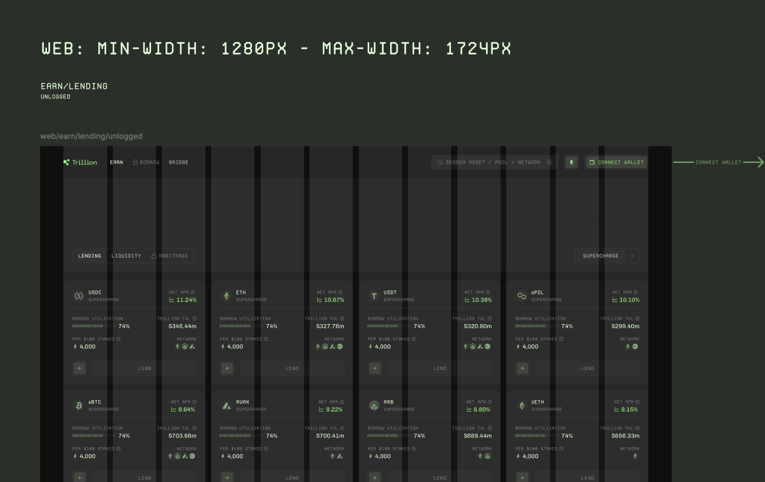The height and width of the screenshot is (482, 765).
Task: Click the wBTC bitcoin icon on its card
Action: click(79, 405)
